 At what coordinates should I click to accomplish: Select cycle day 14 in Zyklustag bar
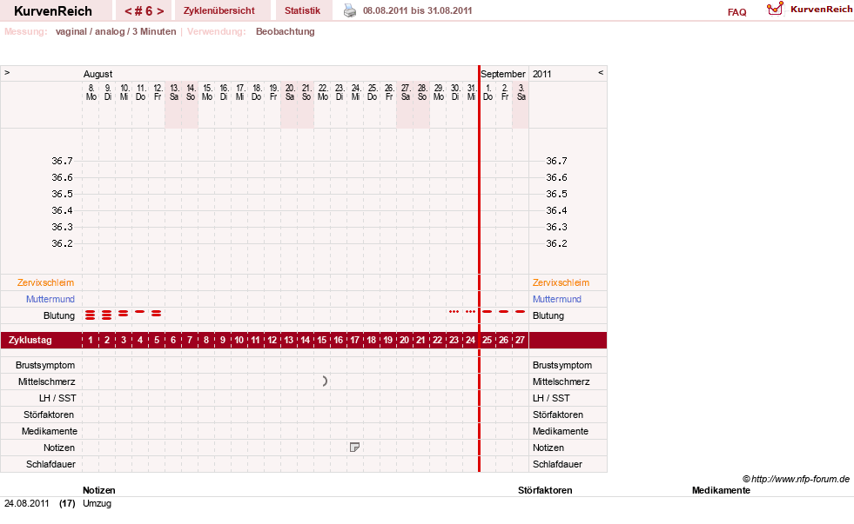[305, 341]
